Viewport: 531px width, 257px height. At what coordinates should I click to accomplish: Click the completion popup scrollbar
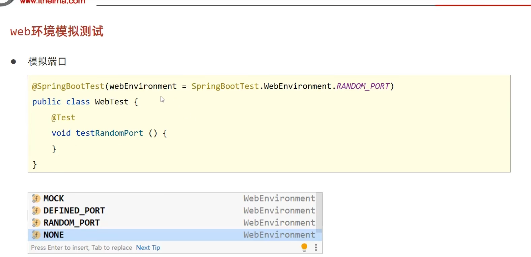click(319, 212)
